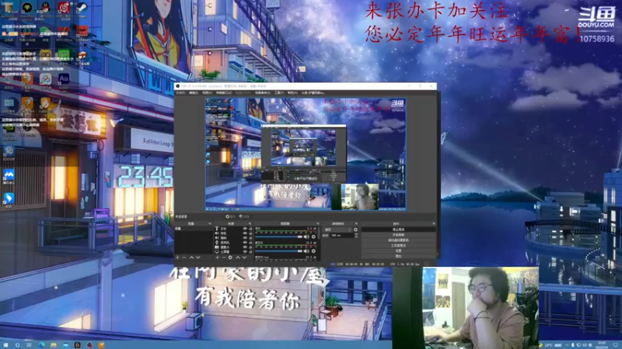Open the 停靠窗口(D) Docks menu in OBS

224,92
